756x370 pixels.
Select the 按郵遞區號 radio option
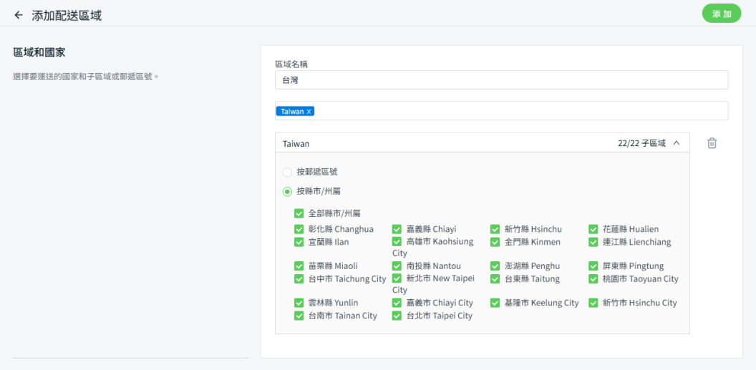coord(288,172)
